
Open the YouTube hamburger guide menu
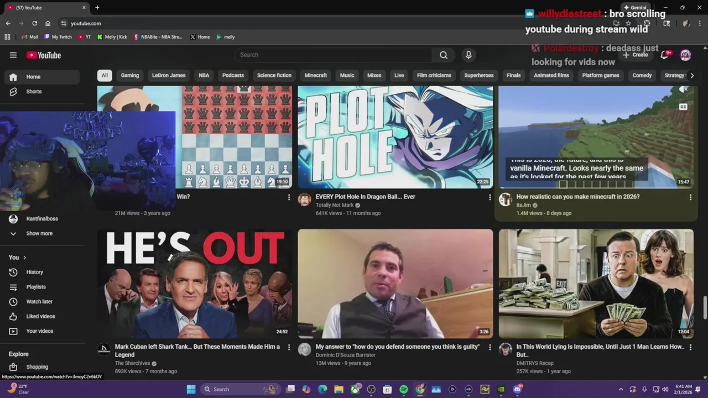13,55
